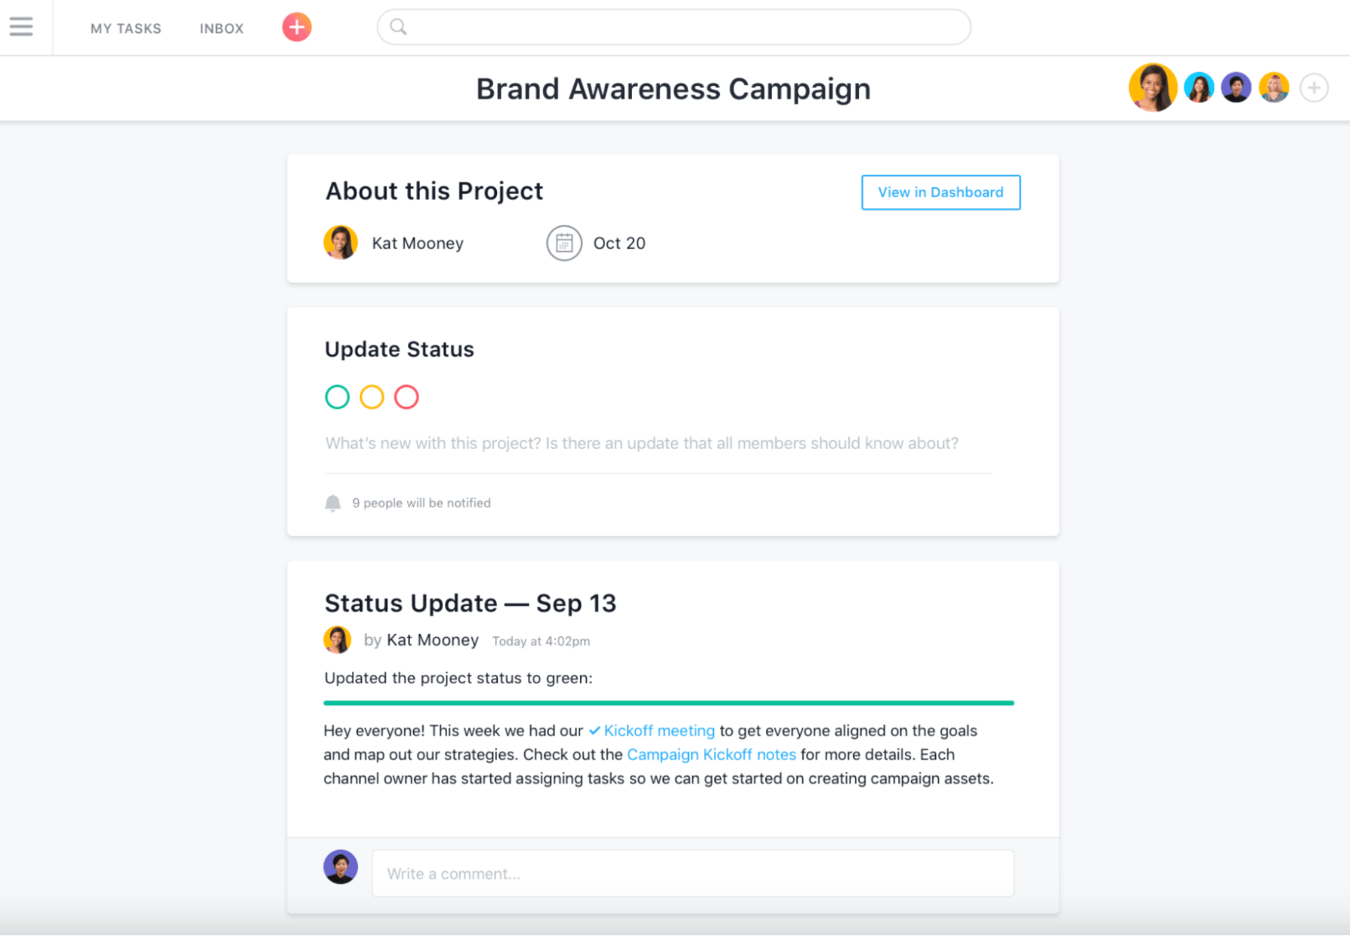Open the Campaign Kickoff notes link
This screenshot has height=936, width=1350.
[x=711, y=754]
